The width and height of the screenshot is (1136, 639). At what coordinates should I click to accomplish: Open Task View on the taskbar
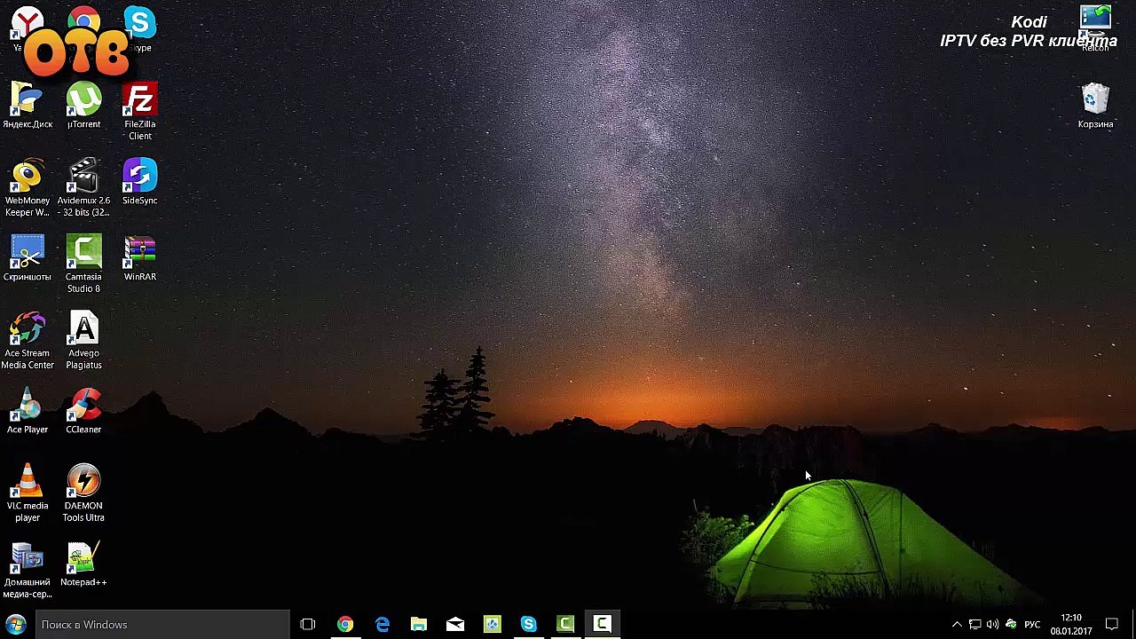(308, 625)
